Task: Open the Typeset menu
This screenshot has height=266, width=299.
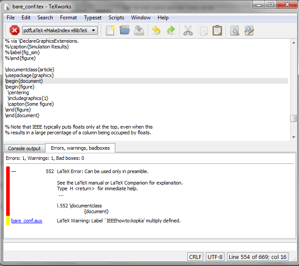Action: [93, 18]
